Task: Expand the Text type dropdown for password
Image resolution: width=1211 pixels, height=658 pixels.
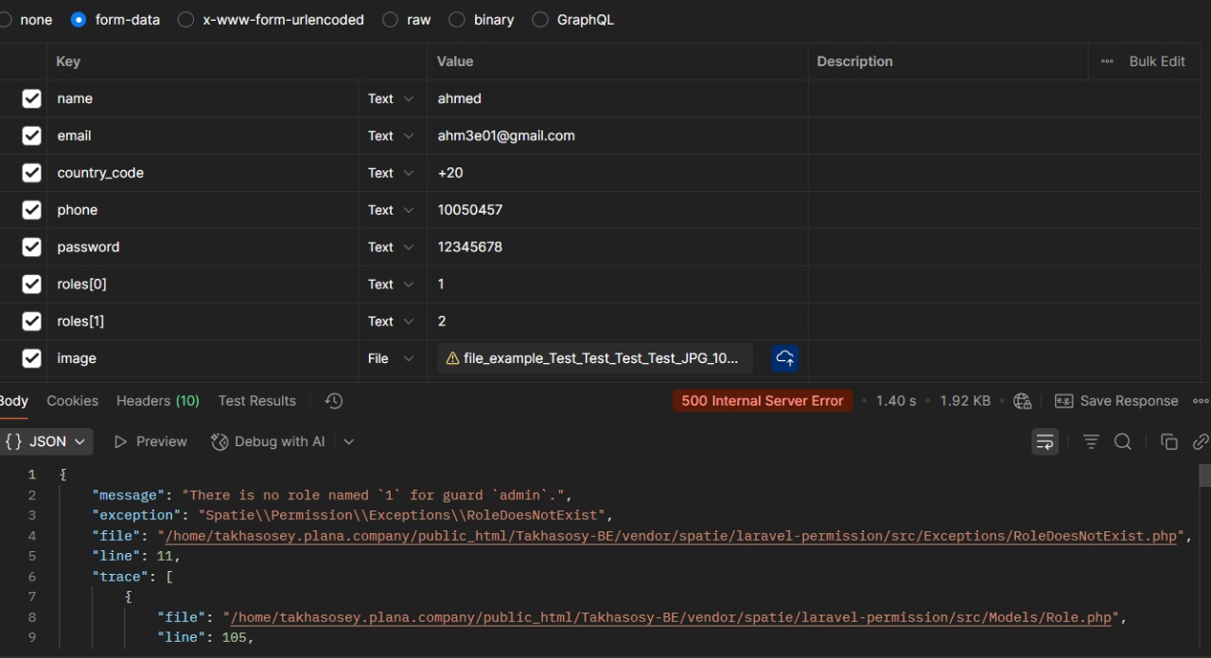Action: pos(391,247)
